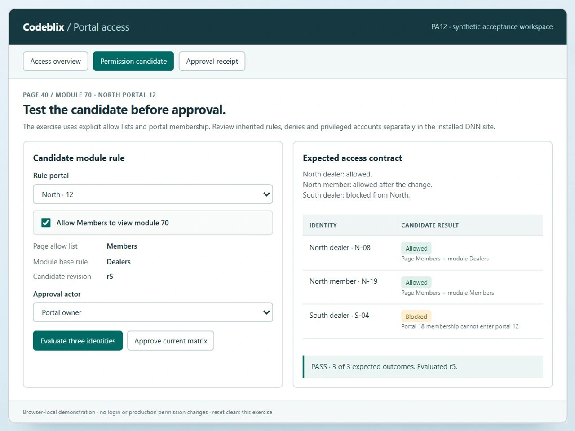Click the Identity column header
The image size is (575, 431).
pos(323,225)
